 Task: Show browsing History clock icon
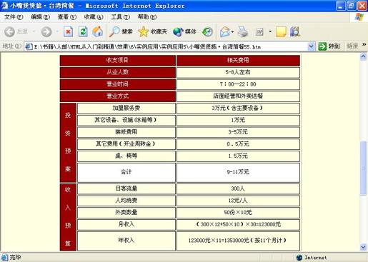[207, 31]
